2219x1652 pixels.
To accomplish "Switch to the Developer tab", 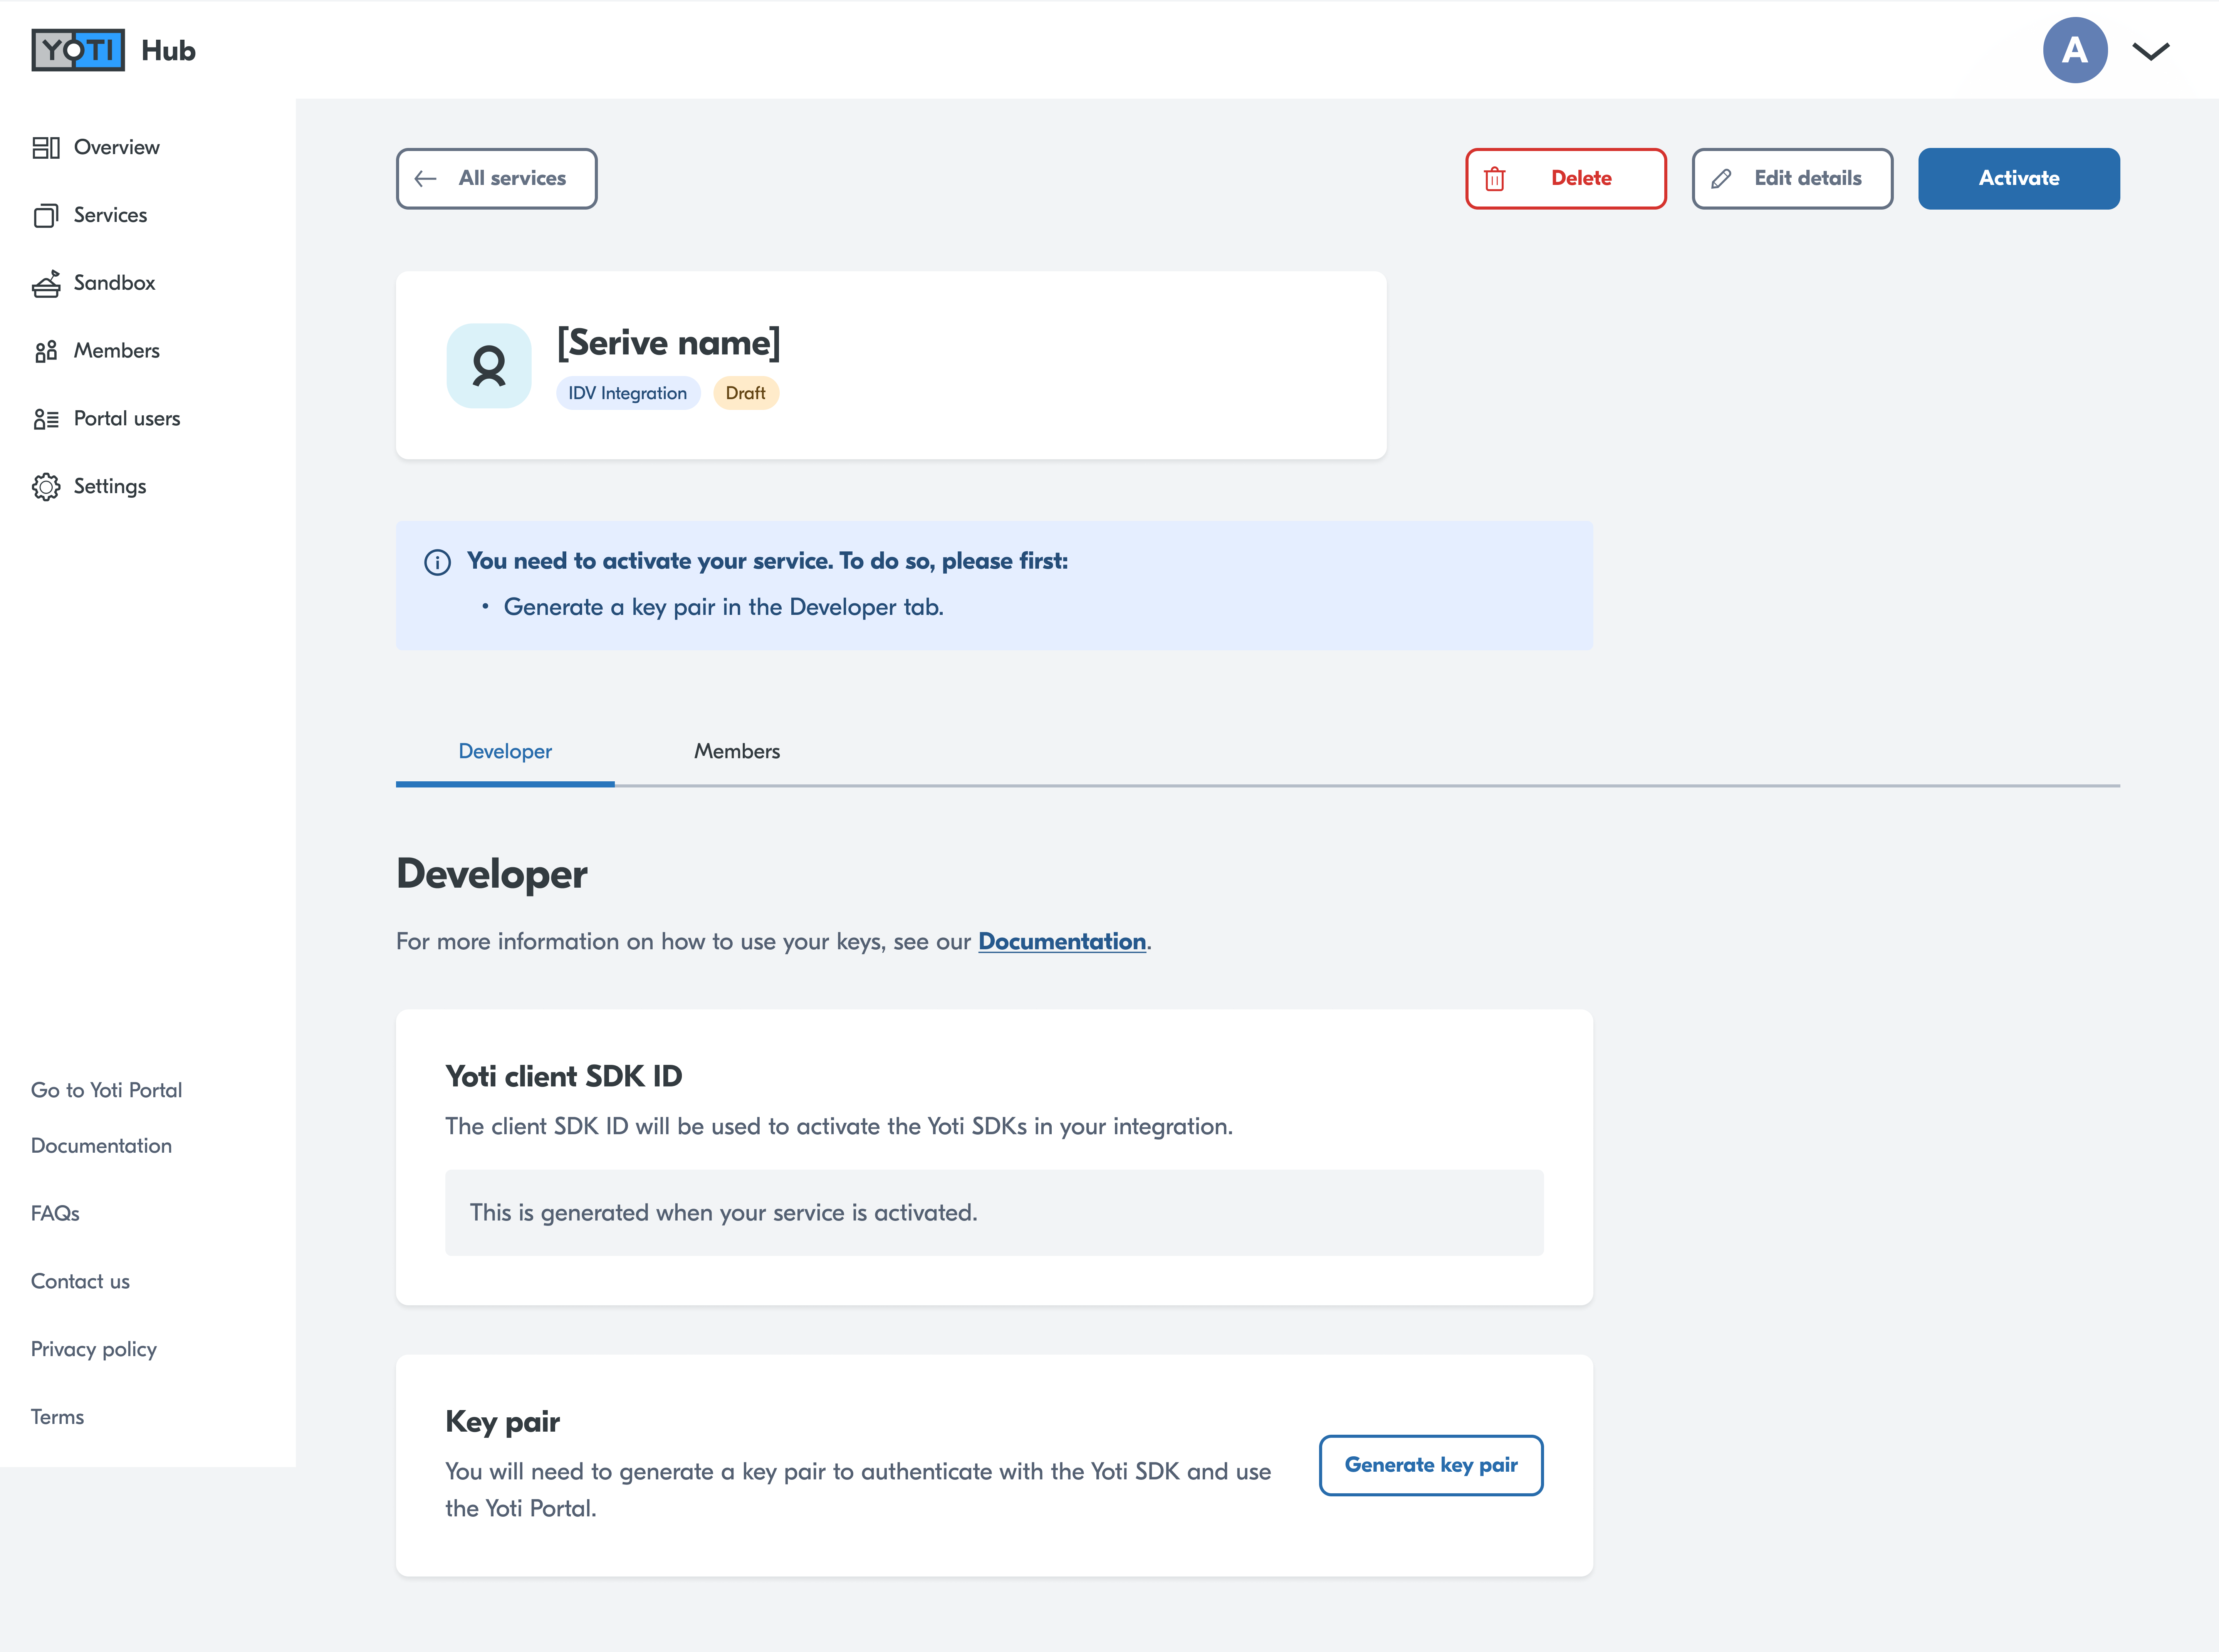I will click(505, 751).
